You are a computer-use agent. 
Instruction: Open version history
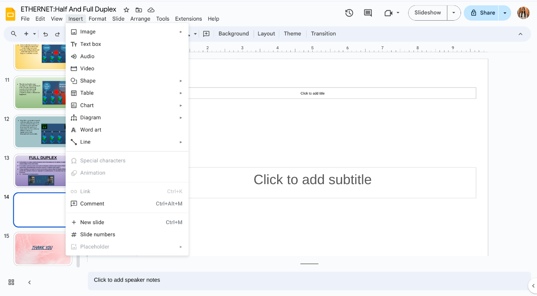pos(349,13)
